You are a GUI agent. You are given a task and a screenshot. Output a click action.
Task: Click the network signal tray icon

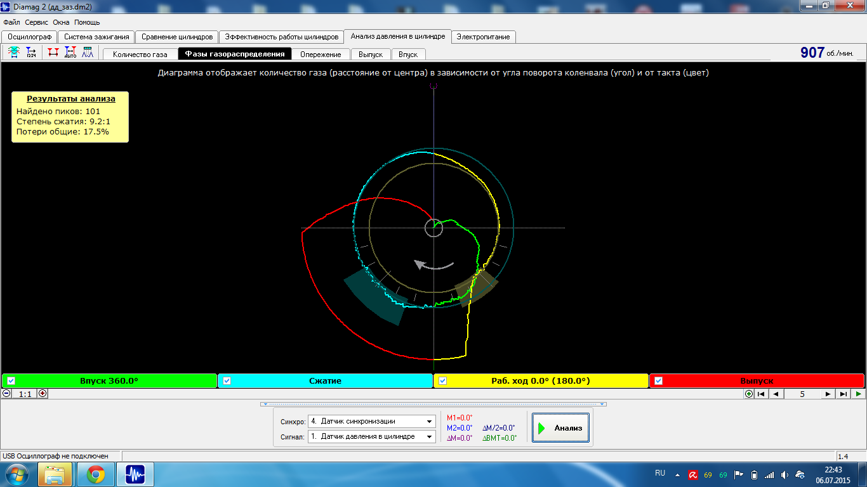coord(769,474)
